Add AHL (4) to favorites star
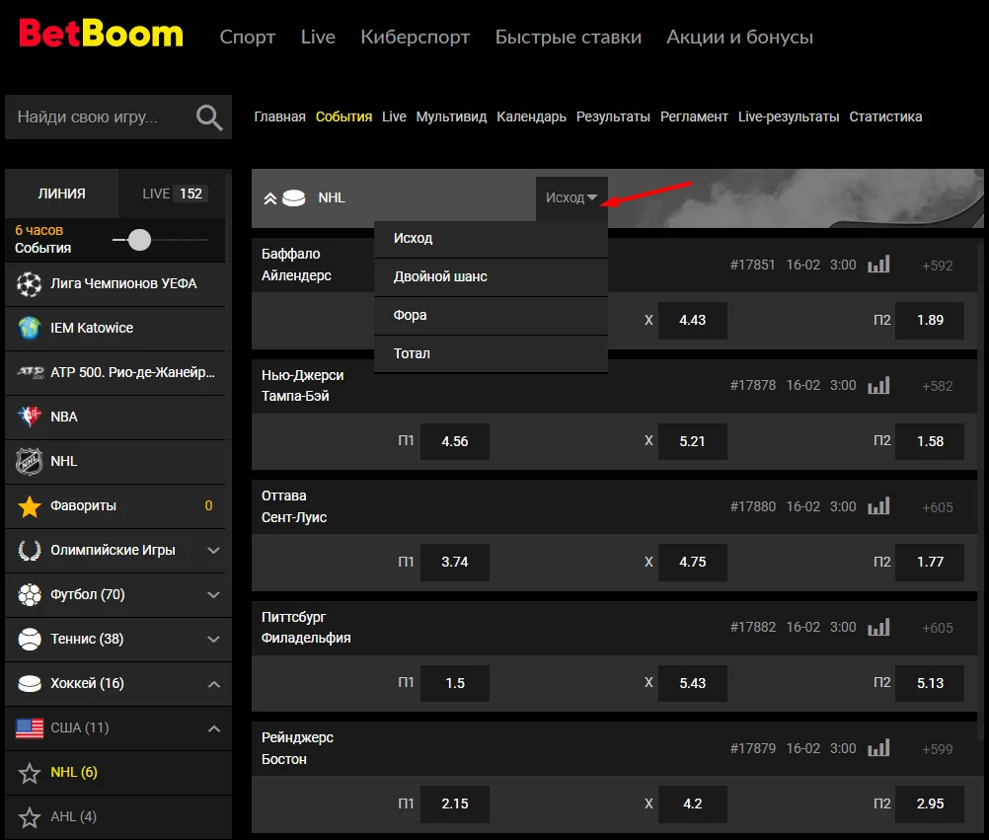This screenshot has width=989, height=840. tap(29, 817)
